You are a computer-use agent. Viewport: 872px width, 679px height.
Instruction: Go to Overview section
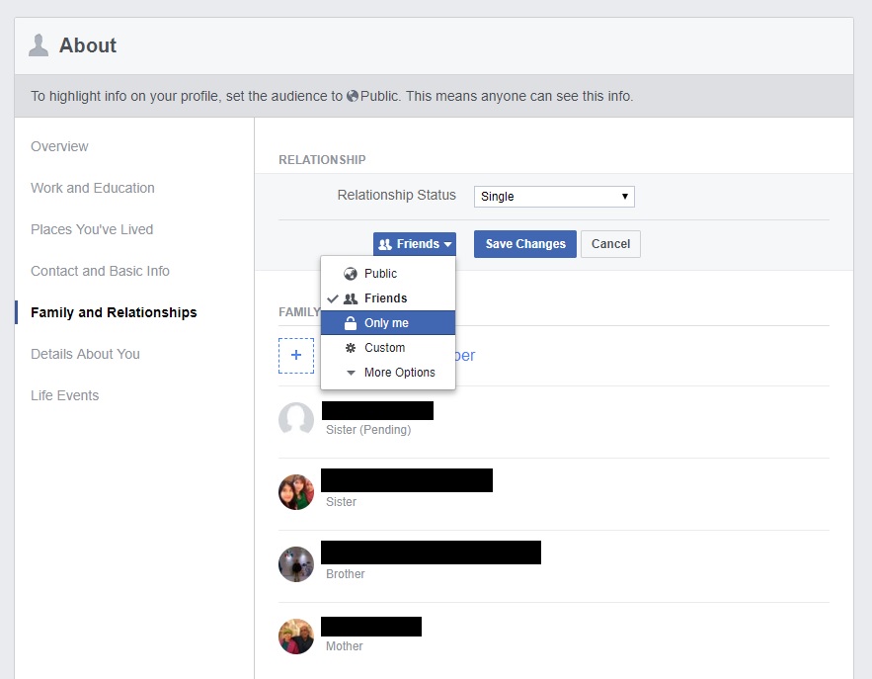[59, 146]
